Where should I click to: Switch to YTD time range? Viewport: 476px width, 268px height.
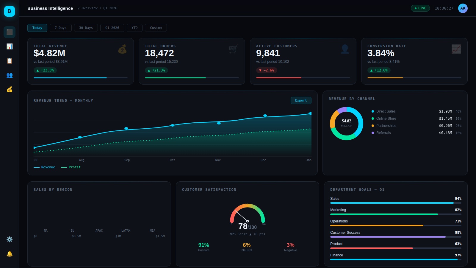[134, 28]
